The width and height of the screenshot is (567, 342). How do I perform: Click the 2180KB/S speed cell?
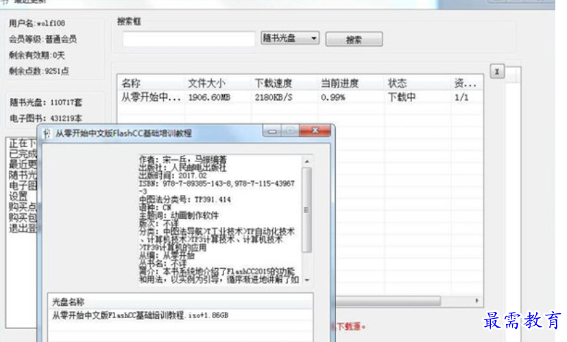[x=274, y=97]
